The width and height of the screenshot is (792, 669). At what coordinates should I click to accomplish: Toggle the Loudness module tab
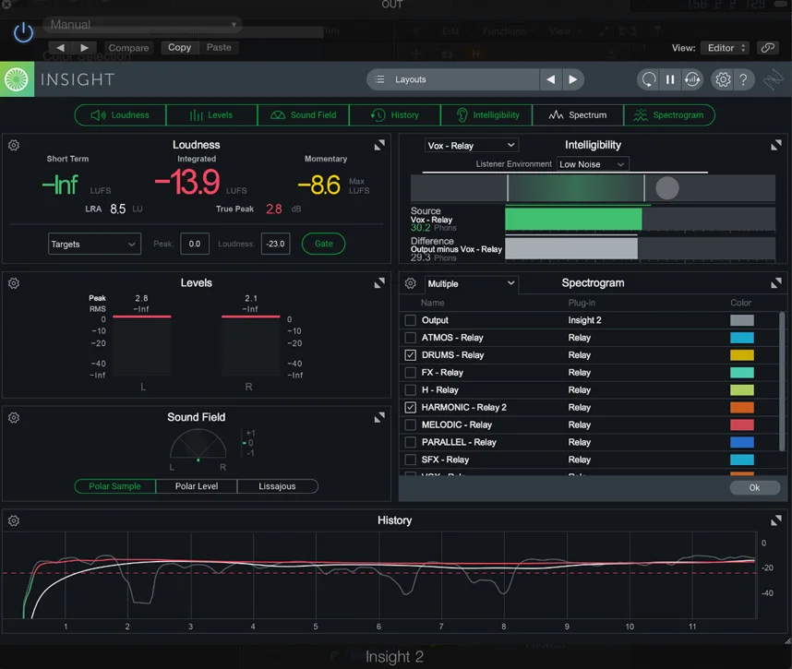(120, 115)
